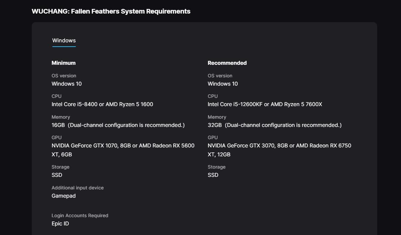
Task: Click the Recommended GPU label
Action: 213,137
